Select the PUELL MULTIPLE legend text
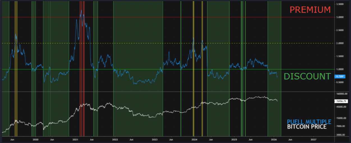Viewport: 351px width, 143px height. (309, 122)
